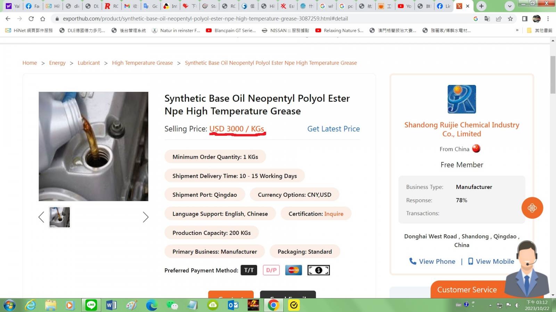Screen dimensions: 556x312
Task: Toggle the browser side panel button
Action: pyautogui.click(x=525, y=19)
